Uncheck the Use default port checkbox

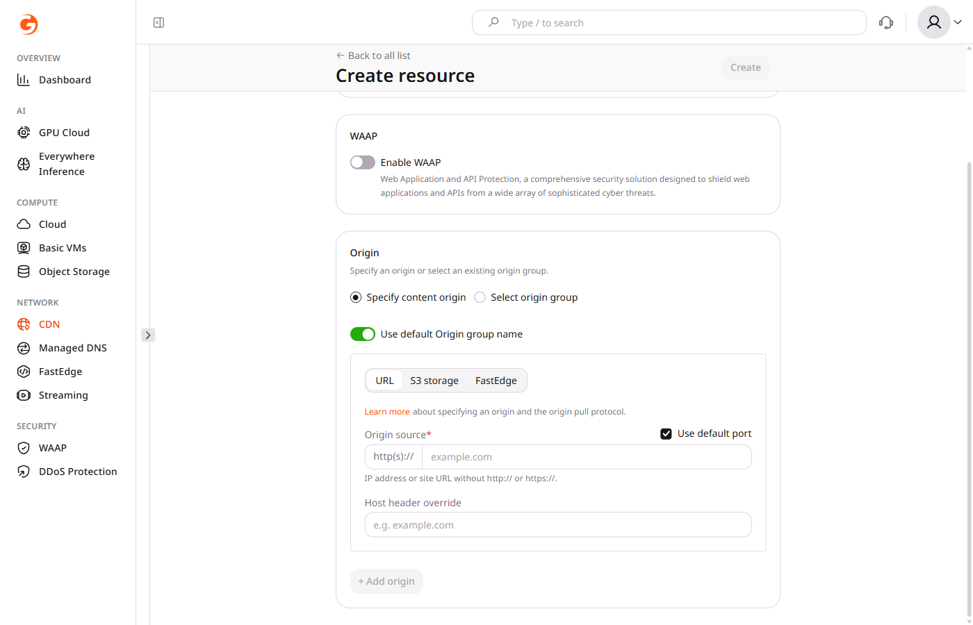pyautogui.click(x=666, y=433)
